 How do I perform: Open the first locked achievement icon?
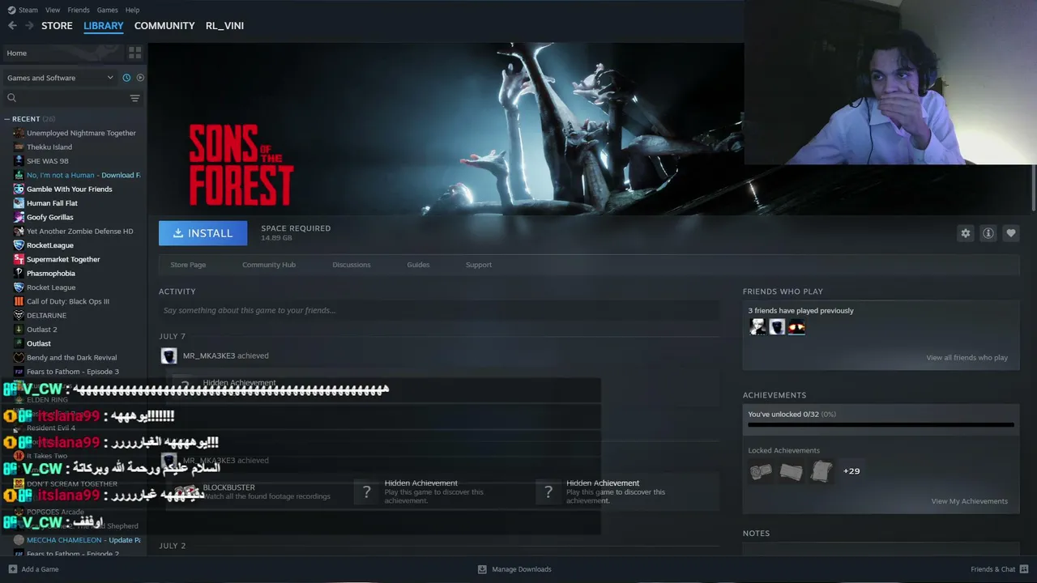click(761, 471)
